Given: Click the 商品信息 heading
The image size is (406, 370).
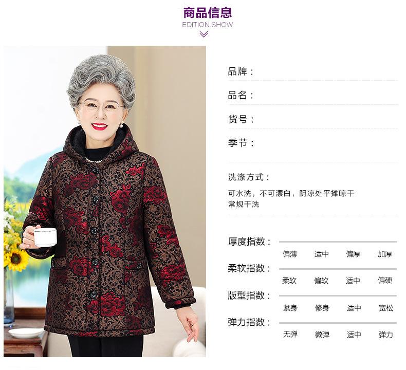Looking at the screenshot, I should 208,13.
